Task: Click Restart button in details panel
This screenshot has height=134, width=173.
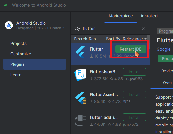Action: click(165, 58)
